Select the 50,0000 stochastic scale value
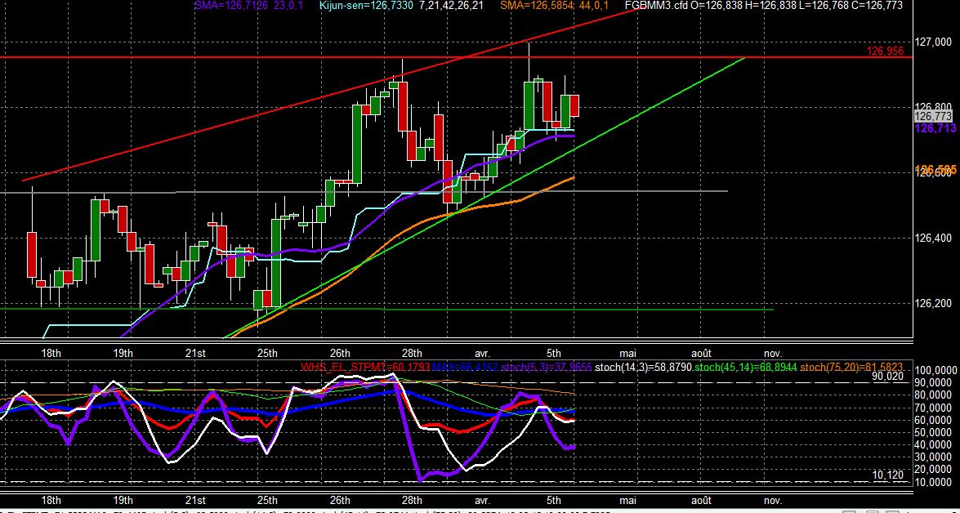960x513 pixels. coord(934,432)
